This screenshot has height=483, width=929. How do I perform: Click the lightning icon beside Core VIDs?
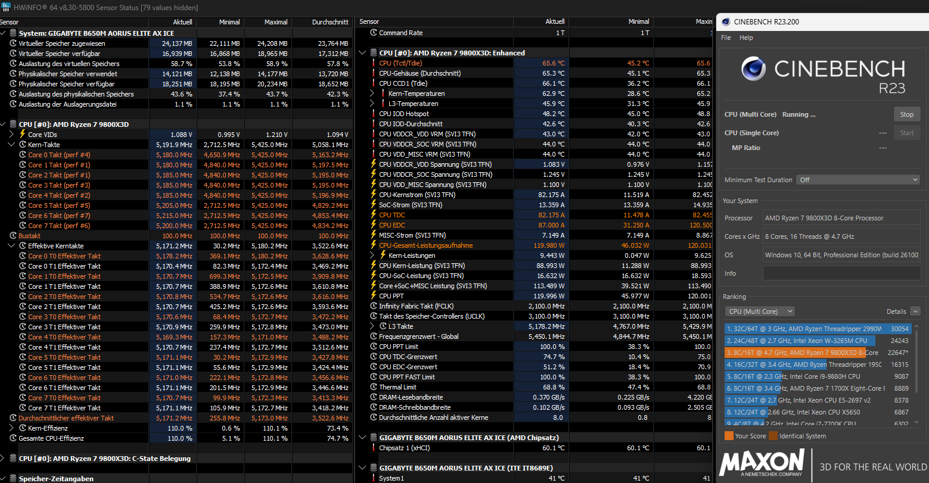(x=23, y=135)
